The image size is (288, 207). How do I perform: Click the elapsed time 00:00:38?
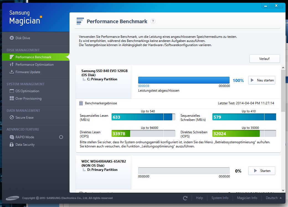point(144,86)
